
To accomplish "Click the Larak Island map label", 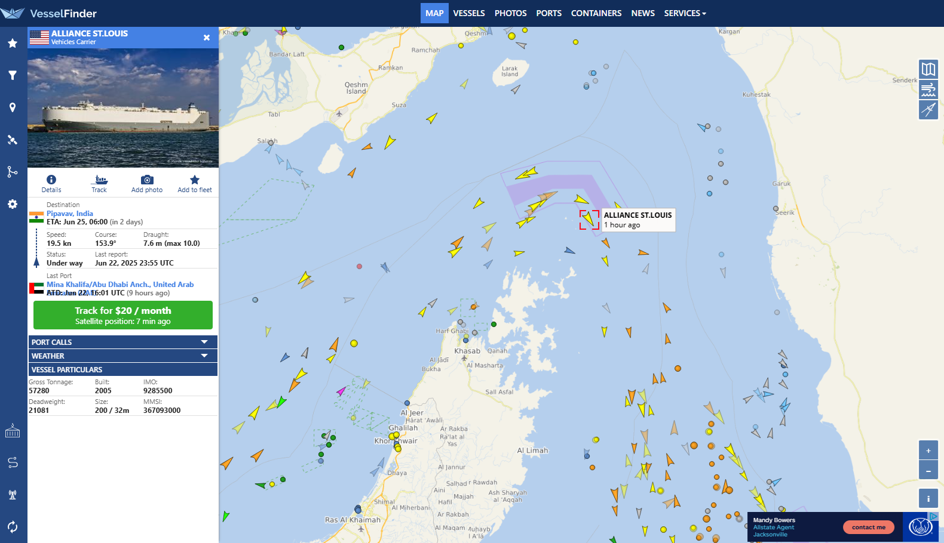I will tap(510, 71).
